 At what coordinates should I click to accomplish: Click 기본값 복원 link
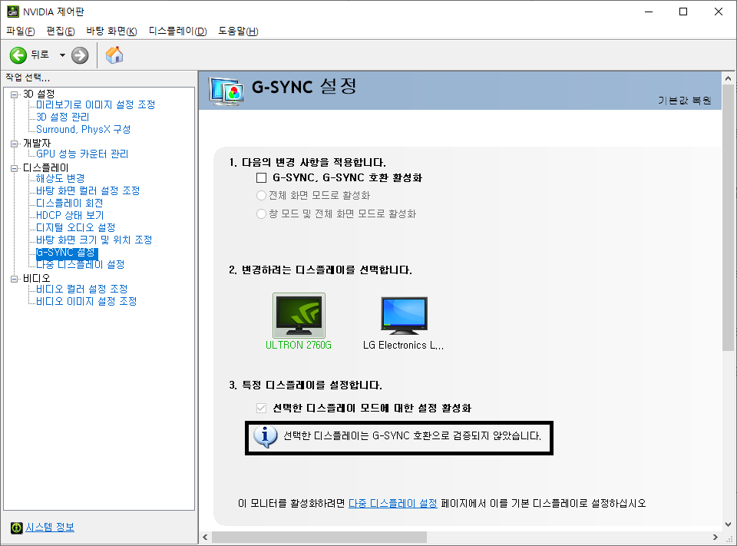point(684,101)
